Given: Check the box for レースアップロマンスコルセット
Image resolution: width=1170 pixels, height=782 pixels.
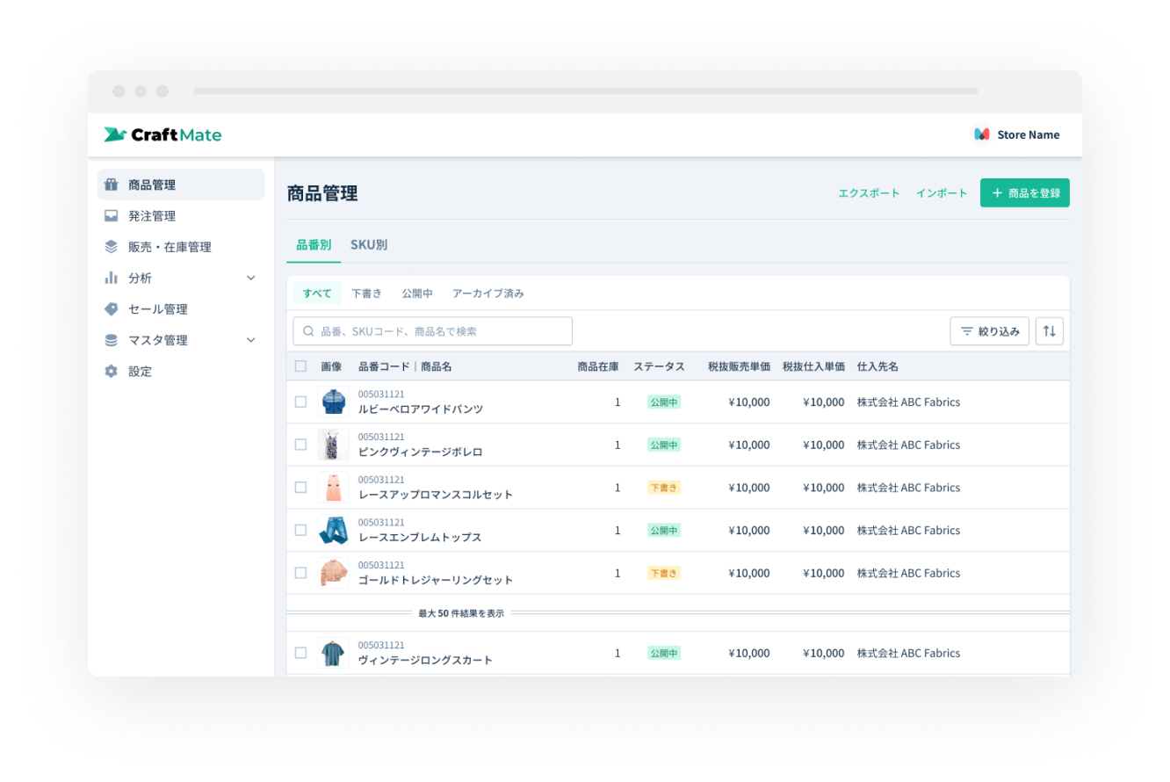Looking at the screenshot, I should point(300,487).
